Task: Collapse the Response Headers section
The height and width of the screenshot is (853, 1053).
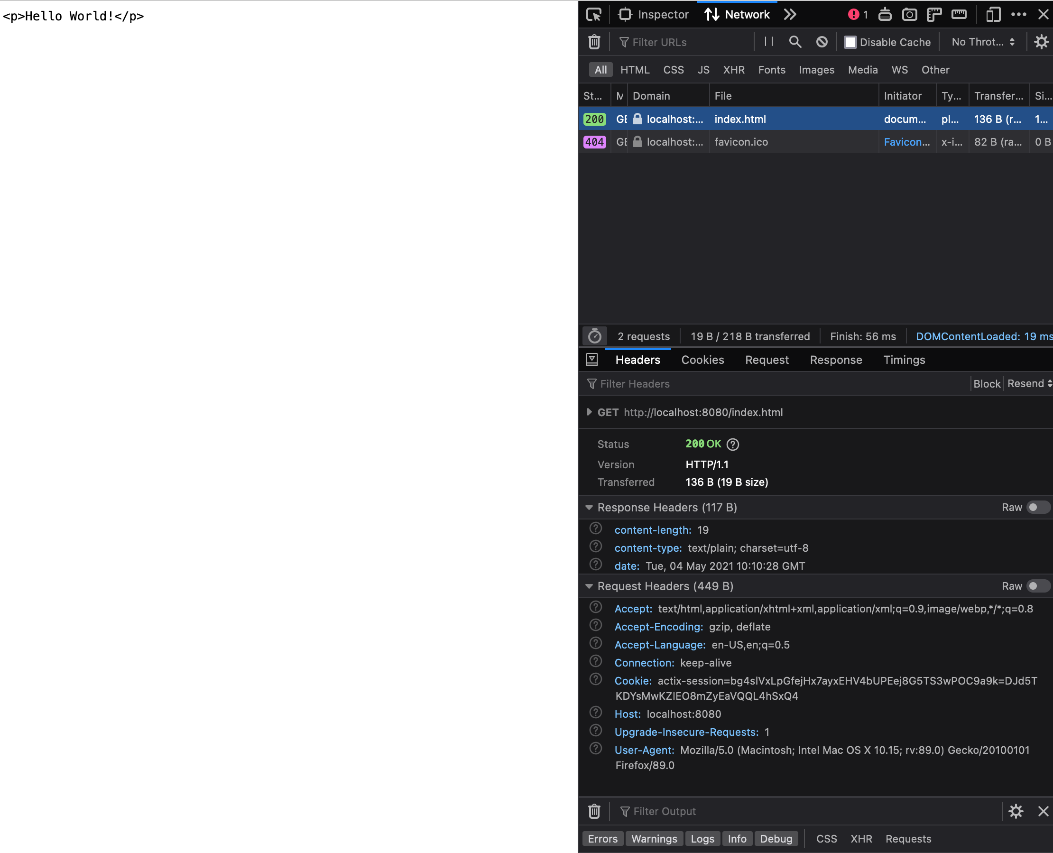Action: click(x=589, y=507)
